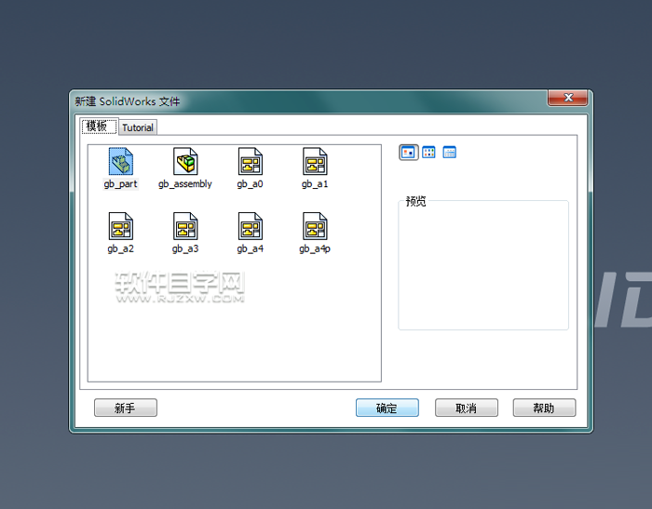
Task: Switch to large icons view
Action: (408, 153)
